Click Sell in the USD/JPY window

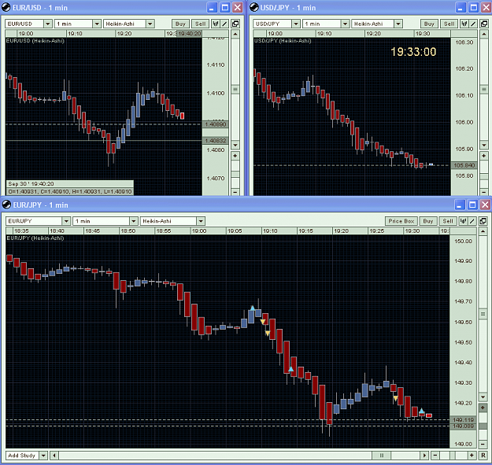click(449, 24)
